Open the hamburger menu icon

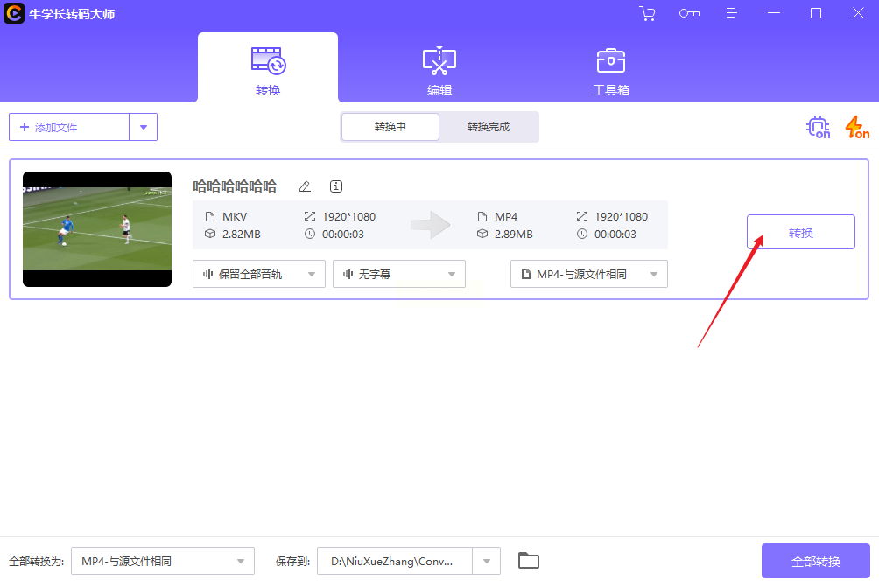click(x=731, y=13)
